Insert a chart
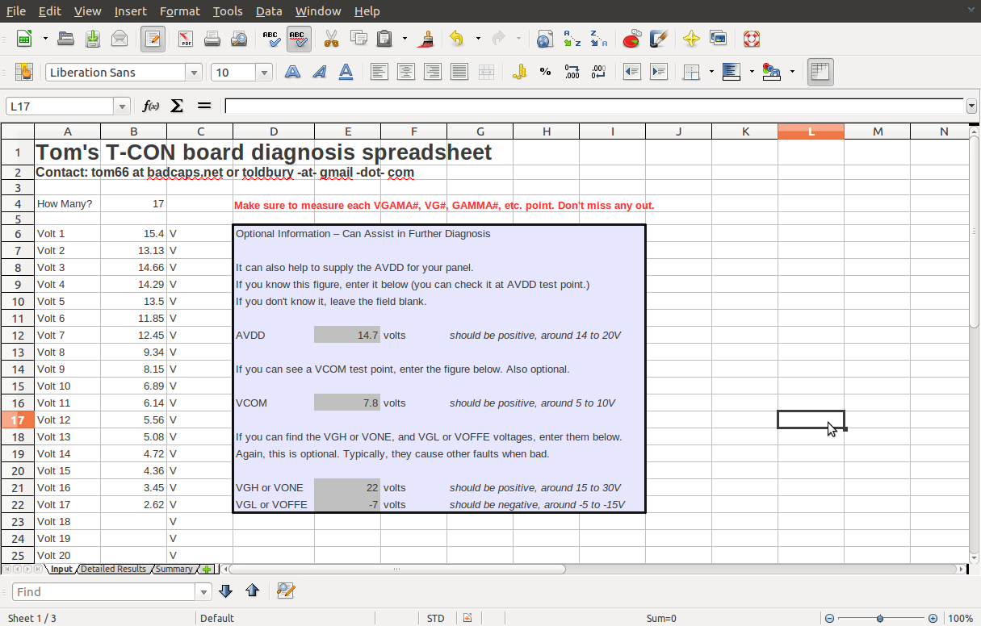 [632, 38]
